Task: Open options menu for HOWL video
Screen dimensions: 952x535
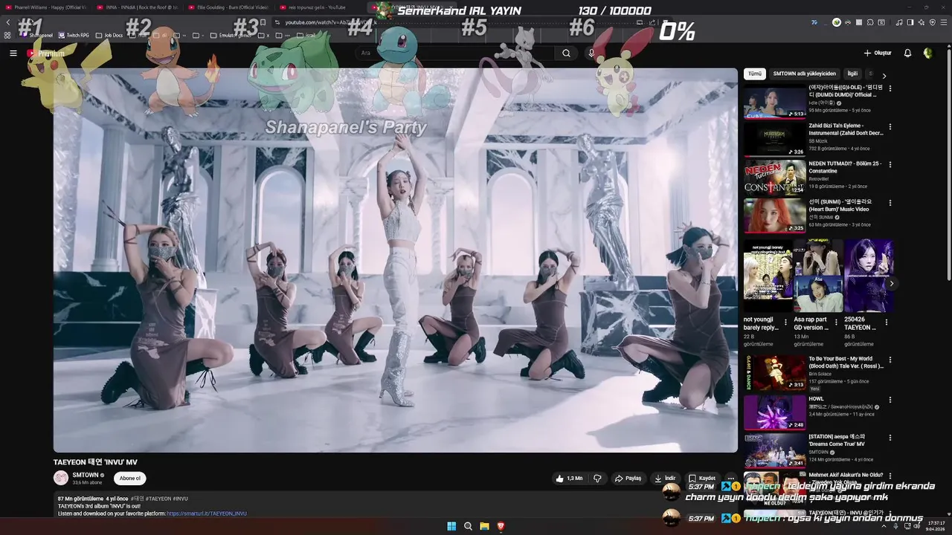Action: (x=890, y=399)
